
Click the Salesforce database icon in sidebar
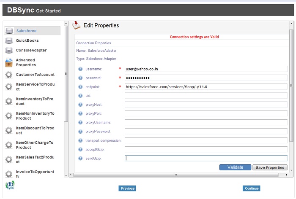pyautogui.click(x=9, y=31)
